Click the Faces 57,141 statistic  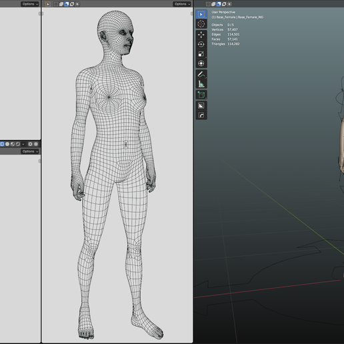coord(225,39)
